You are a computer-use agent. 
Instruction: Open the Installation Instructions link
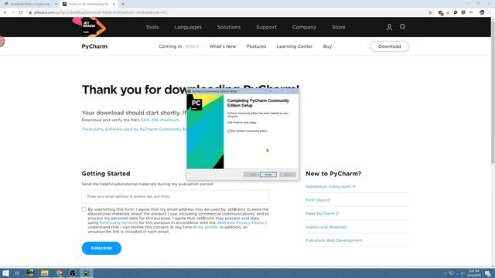(x=330, y=187)
